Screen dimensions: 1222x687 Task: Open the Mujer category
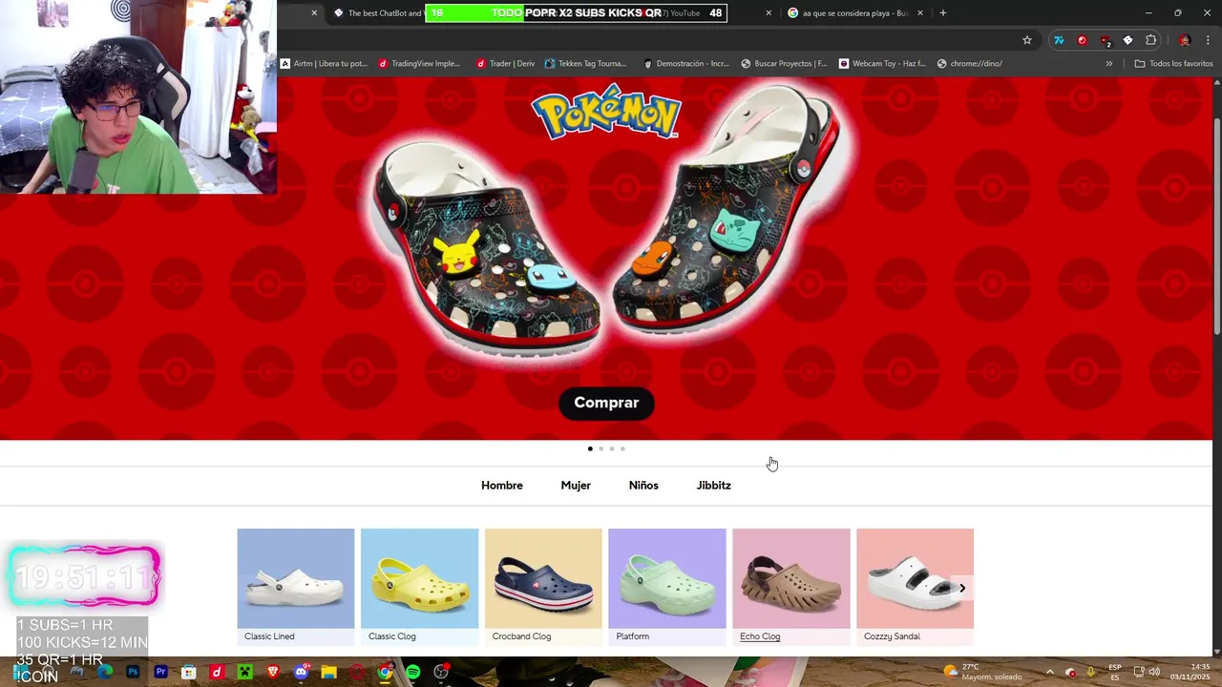click(576, 486)
